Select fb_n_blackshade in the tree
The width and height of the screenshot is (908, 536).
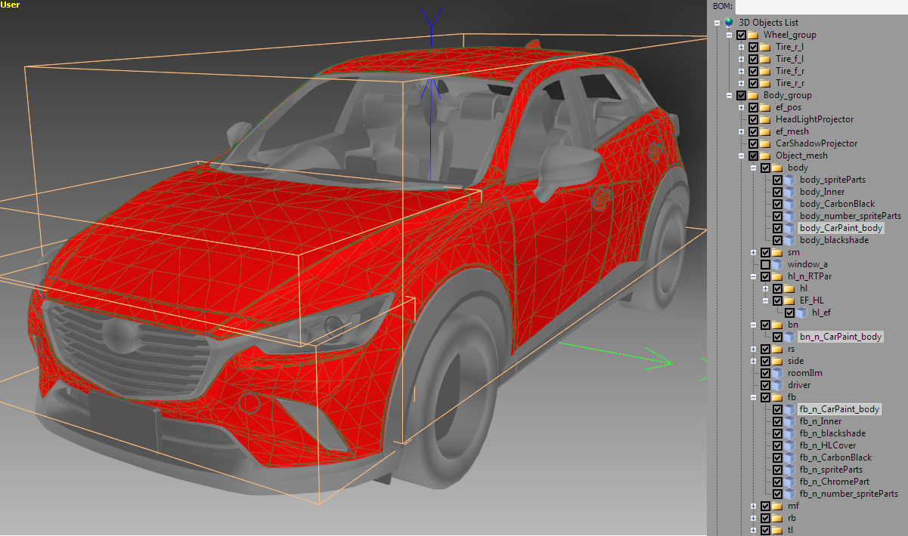tap(832, 433)
